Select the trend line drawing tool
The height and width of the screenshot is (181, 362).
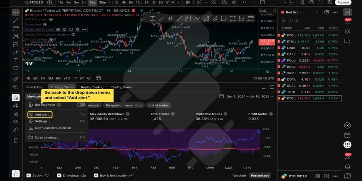click(16, 20)
